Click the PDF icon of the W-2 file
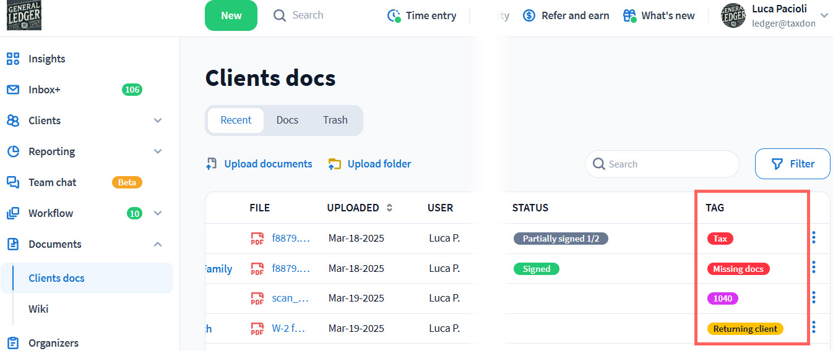This screenshot has width=833, height=351. coord(257,328)
